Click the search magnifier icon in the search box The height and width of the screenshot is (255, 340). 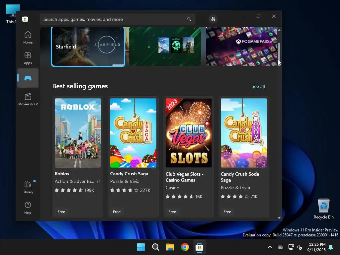[x=189, y=19]
